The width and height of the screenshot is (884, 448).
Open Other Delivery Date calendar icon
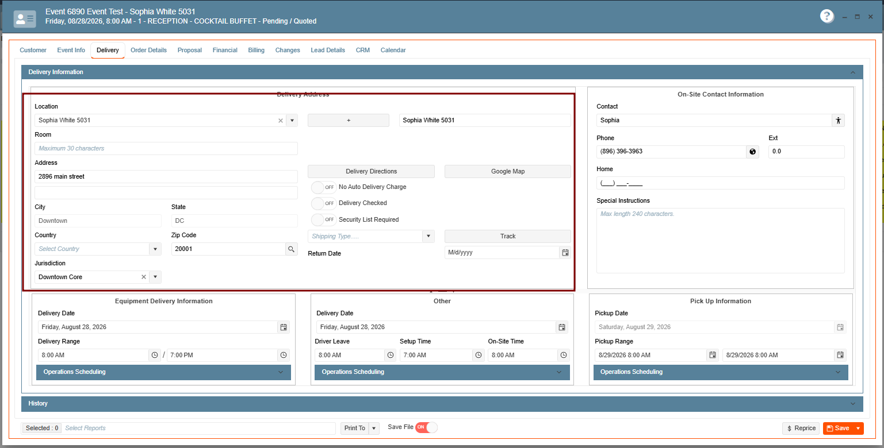[x=562, y=327]
